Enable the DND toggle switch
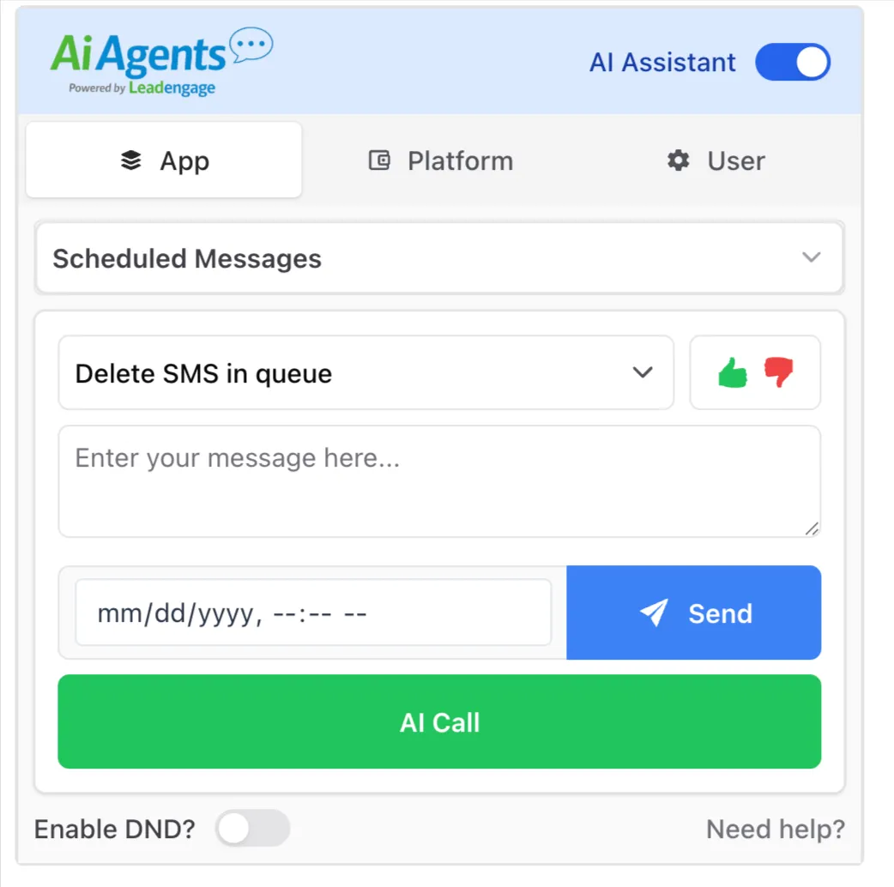 click(x=252, y=829)
